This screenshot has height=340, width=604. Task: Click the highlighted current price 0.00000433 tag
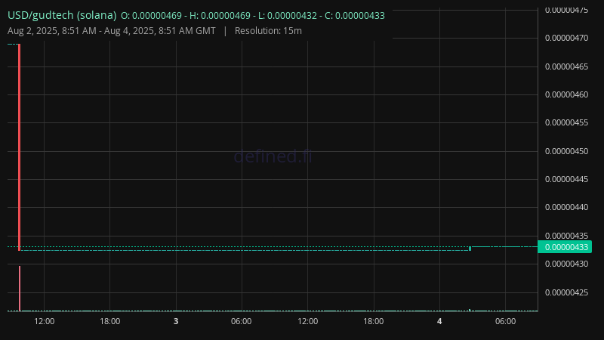[x=565, y=247]
